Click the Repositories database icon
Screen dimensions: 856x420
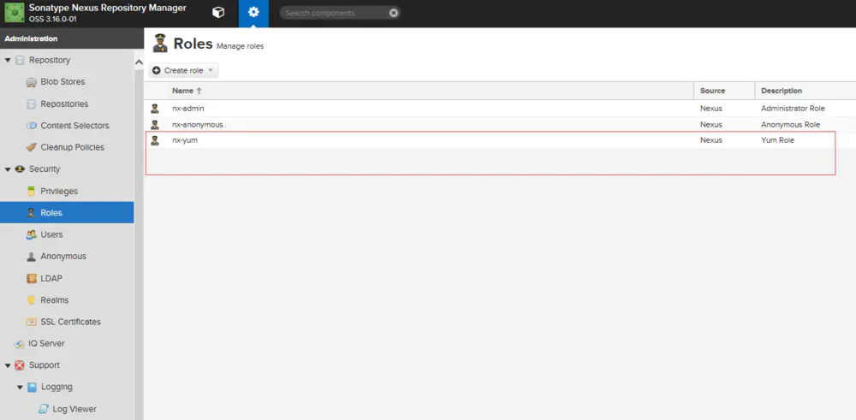click(31, 104)
